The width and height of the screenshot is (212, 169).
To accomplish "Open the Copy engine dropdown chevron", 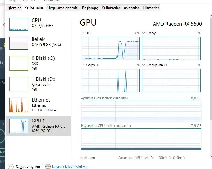I will [143, 33].
